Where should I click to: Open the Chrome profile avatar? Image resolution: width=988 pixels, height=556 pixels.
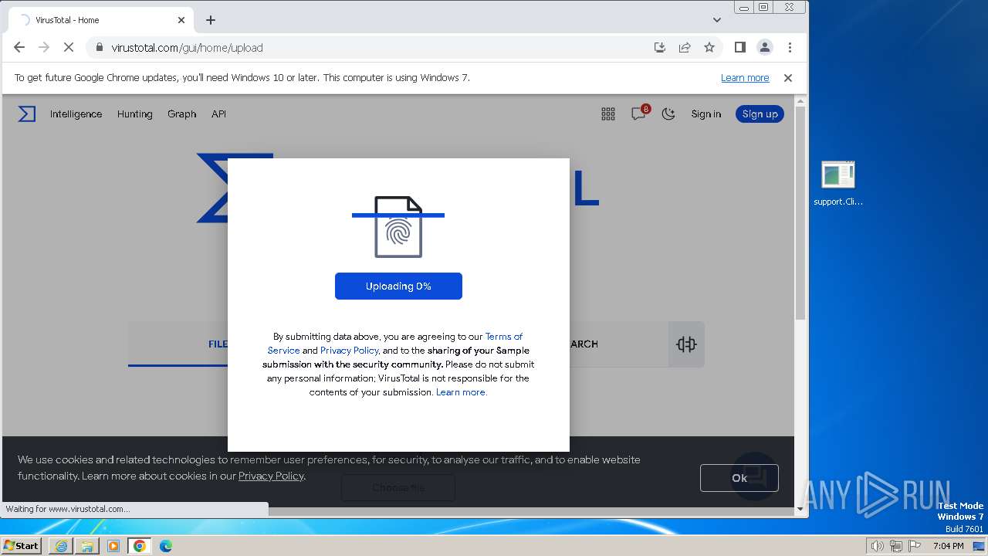(x=765, y=47)
